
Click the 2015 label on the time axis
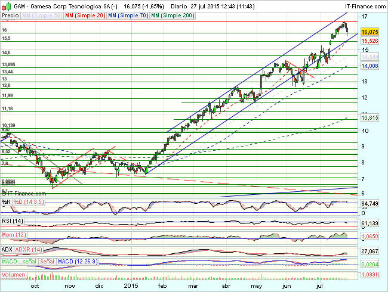point(133,286)
